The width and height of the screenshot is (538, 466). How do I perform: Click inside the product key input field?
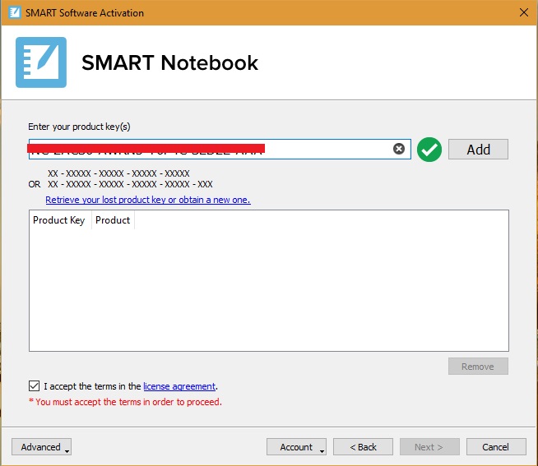pos(220,149)
